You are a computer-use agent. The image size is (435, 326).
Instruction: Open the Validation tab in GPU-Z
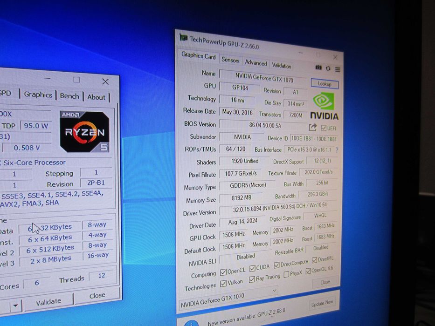[281, 66]
